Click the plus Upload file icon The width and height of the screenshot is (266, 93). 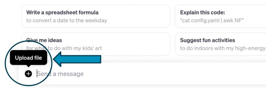pyautogui.click(x=28, y=74)
